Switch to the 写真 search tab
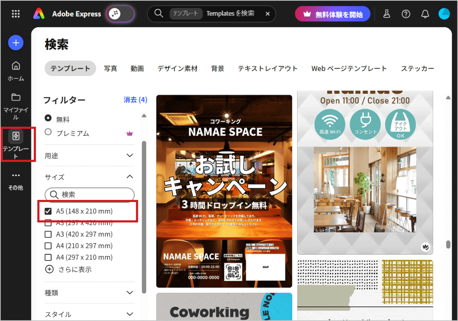The image size is (458, 321). [x=110, y=68]
